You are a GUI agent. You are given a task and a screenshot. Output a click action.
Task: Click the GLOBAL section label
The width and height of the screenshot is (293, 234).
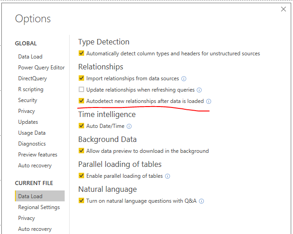click(26, 44)
